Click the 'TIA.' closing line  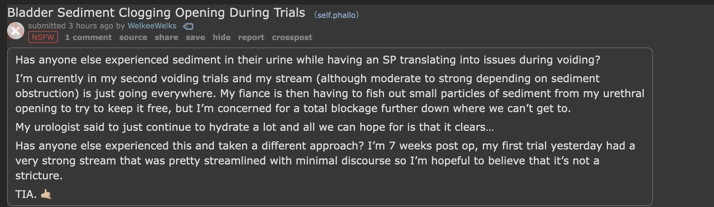click(x=26, y=194)
